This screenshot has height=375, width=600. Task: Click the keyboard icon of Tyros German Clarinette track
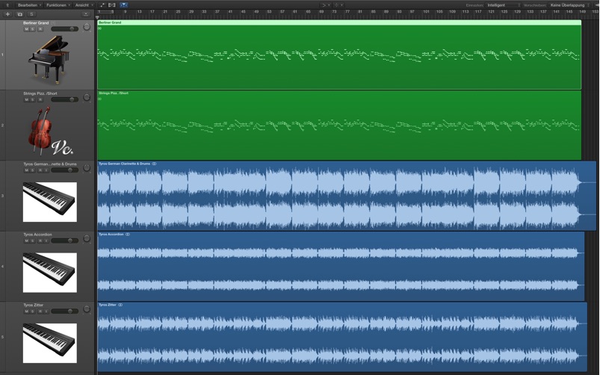(x=50, y=202)
